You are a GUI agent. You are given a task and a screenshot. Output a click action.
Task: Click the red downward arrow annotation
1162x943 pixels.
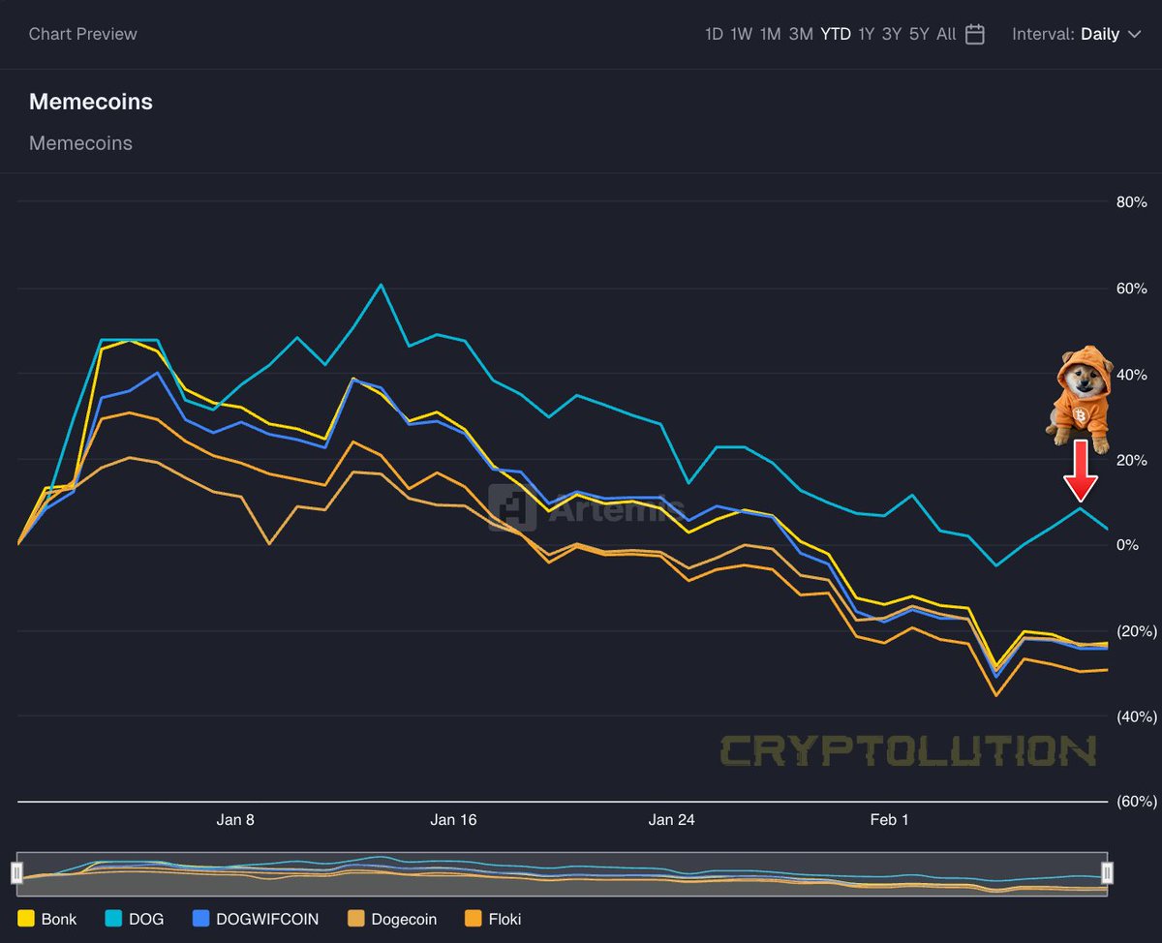1082,472
